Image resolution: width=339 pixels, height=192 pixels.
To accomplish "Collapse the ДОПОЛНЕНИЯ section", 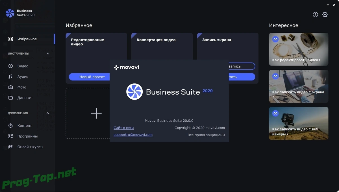I will click(47, 113).
